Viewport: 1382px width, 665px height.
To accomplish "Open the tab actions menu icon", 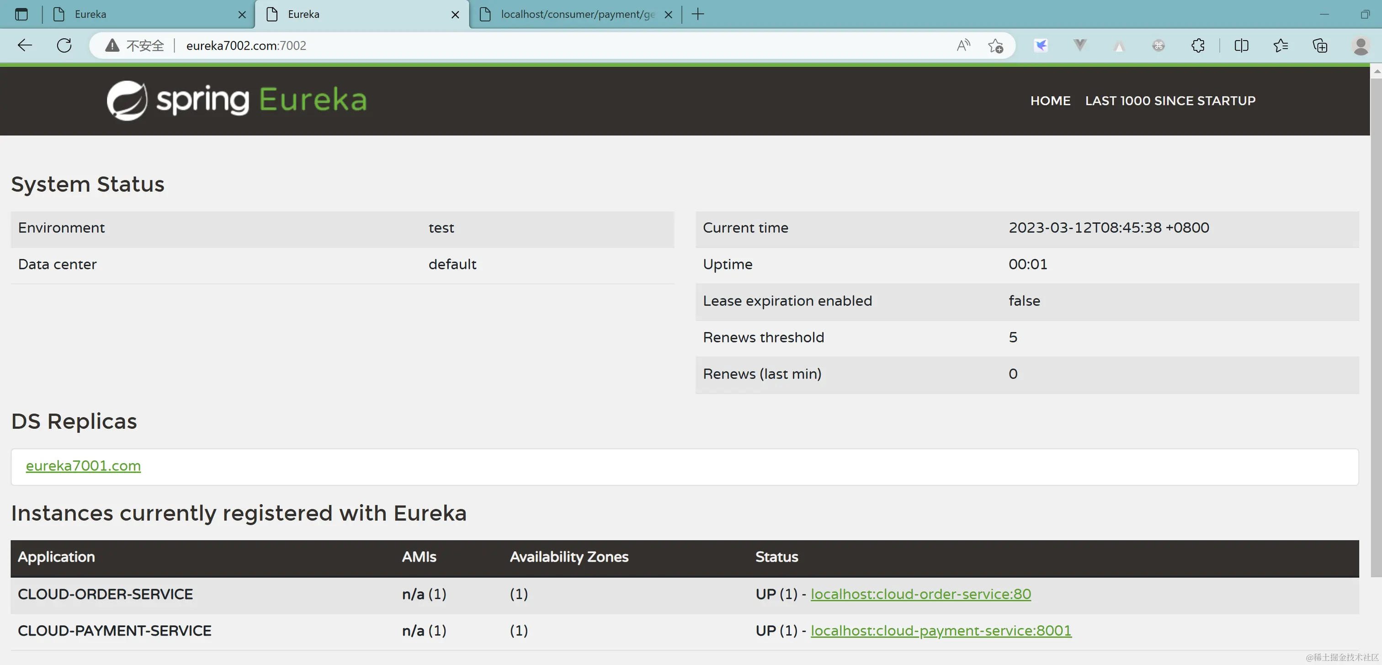I will pos(21,15).
